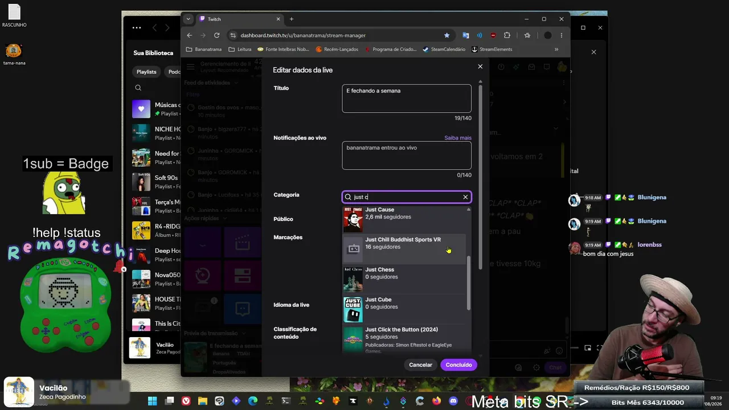
Task: Open the Windows Start menu
Action: [152, 401]
